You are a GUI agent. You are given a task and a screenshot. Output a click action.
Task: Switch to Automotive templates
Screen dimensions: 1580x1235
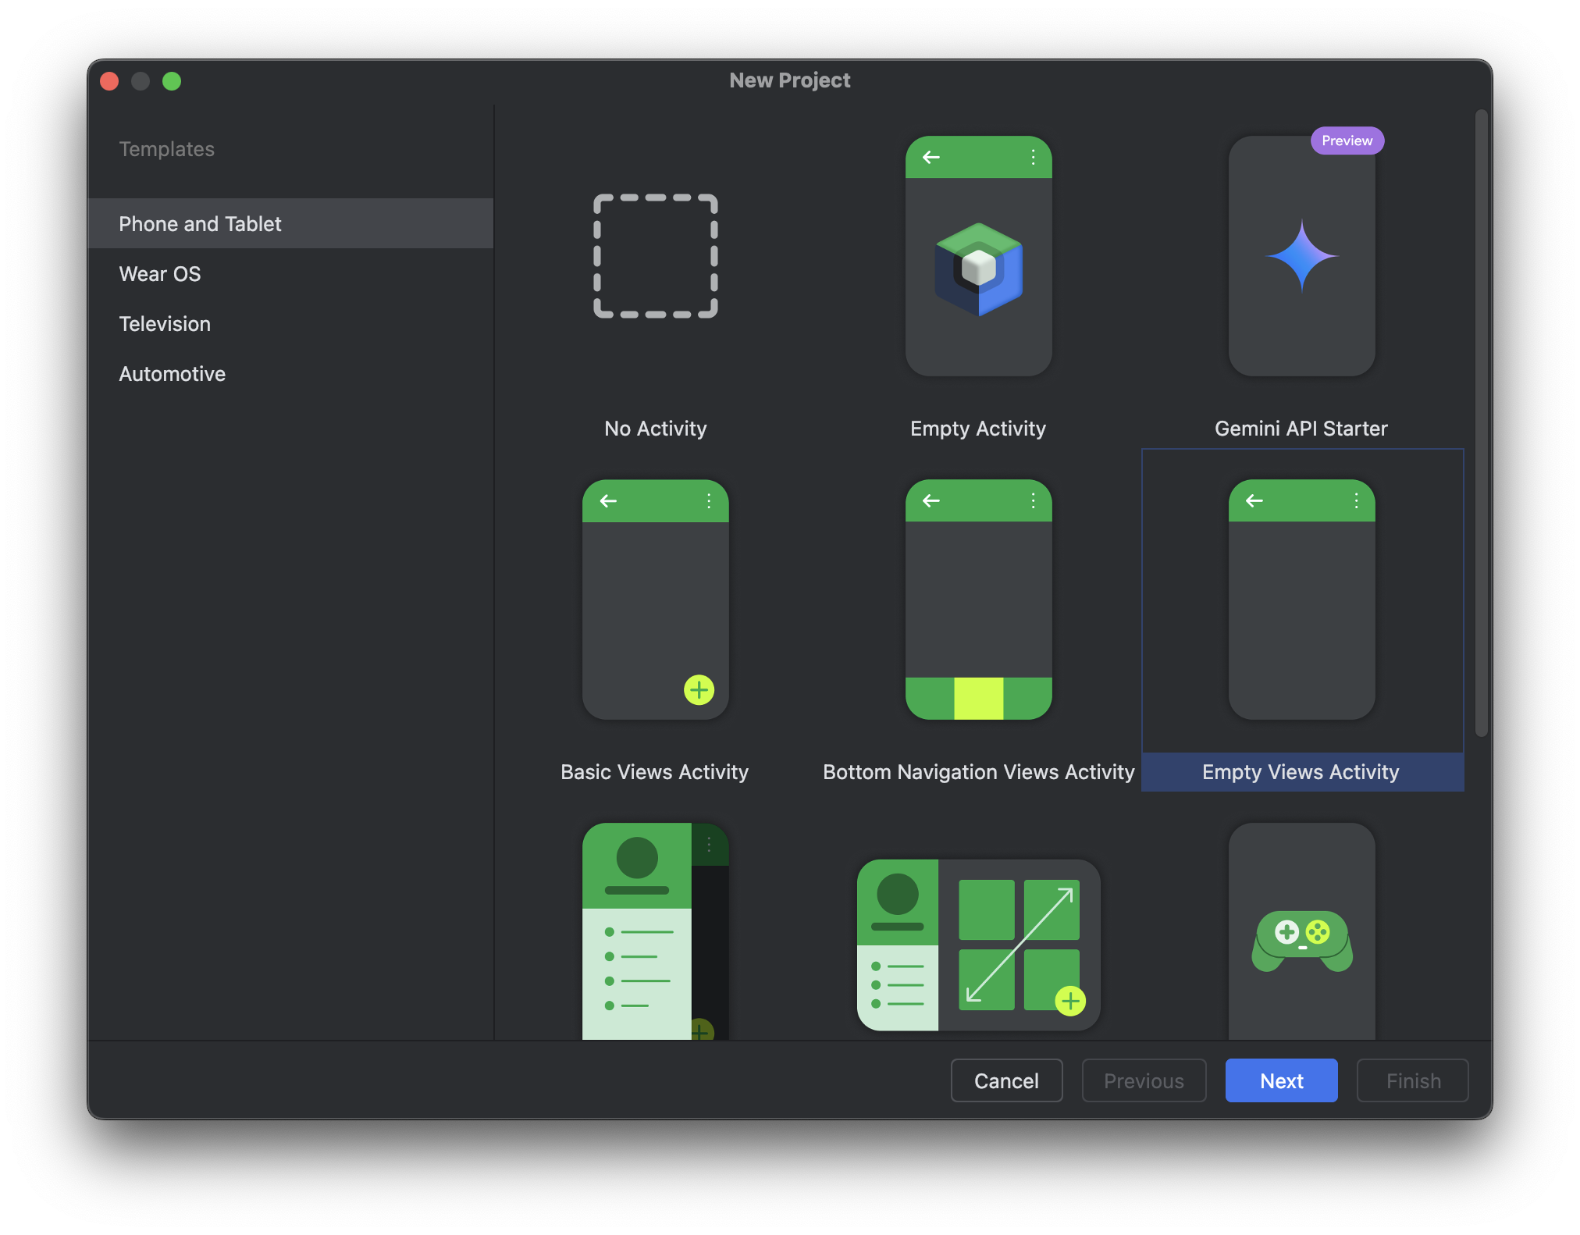click(290, 373)
